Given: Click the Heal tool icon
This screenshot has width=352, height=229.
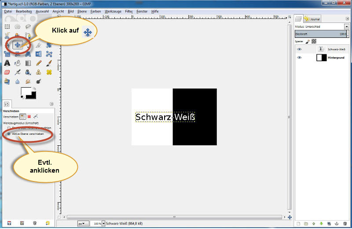Looking at the screenshot, I should tap(49, 73).
